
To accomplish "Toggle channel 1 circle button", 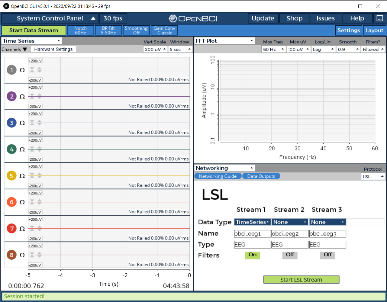I will (x=12, y=70).
